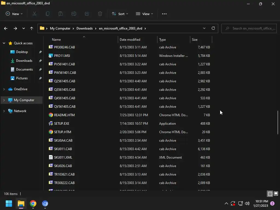The width and height of the screenshot is (280, 210).
Task: Open recent locations dropdown arrow
Action: point(24,28)
